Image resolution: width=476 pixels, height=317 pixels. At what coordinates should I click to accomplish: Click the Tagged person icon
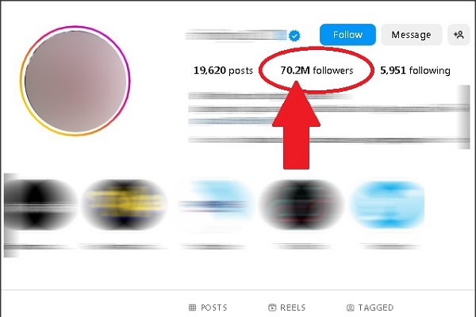coord(351,307)
